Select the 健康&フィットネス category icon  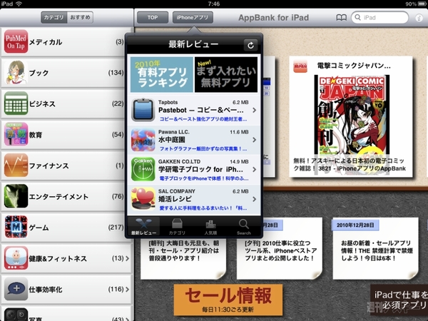(x=16, y=258)
